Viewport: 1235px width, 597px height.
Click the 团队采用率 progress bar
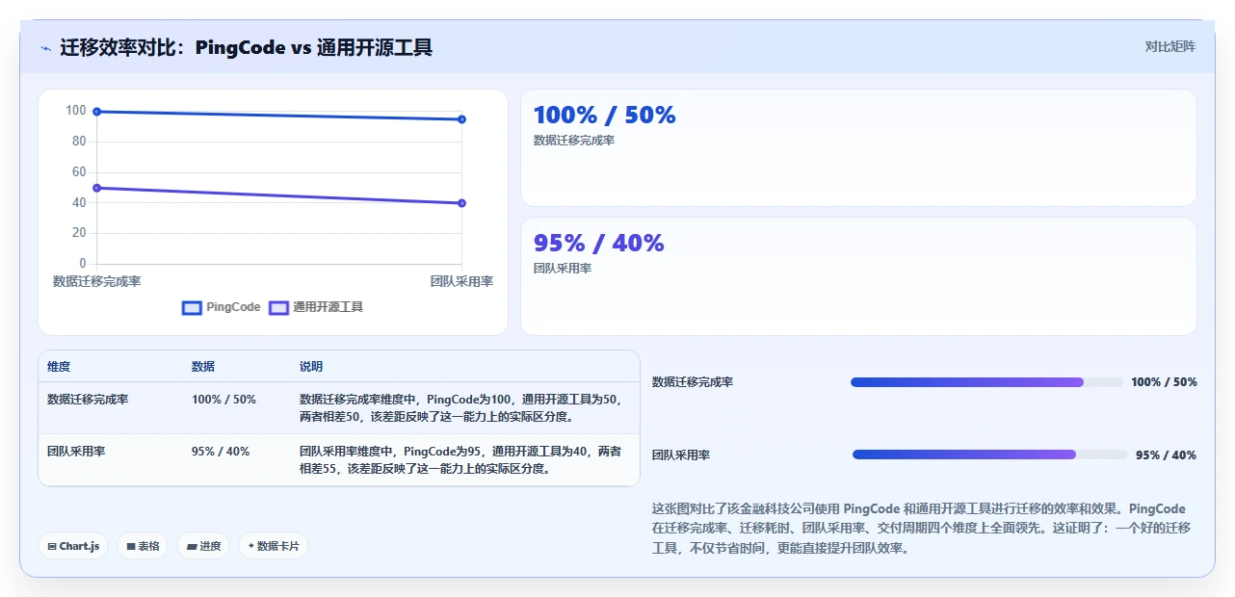coord(990,454)
